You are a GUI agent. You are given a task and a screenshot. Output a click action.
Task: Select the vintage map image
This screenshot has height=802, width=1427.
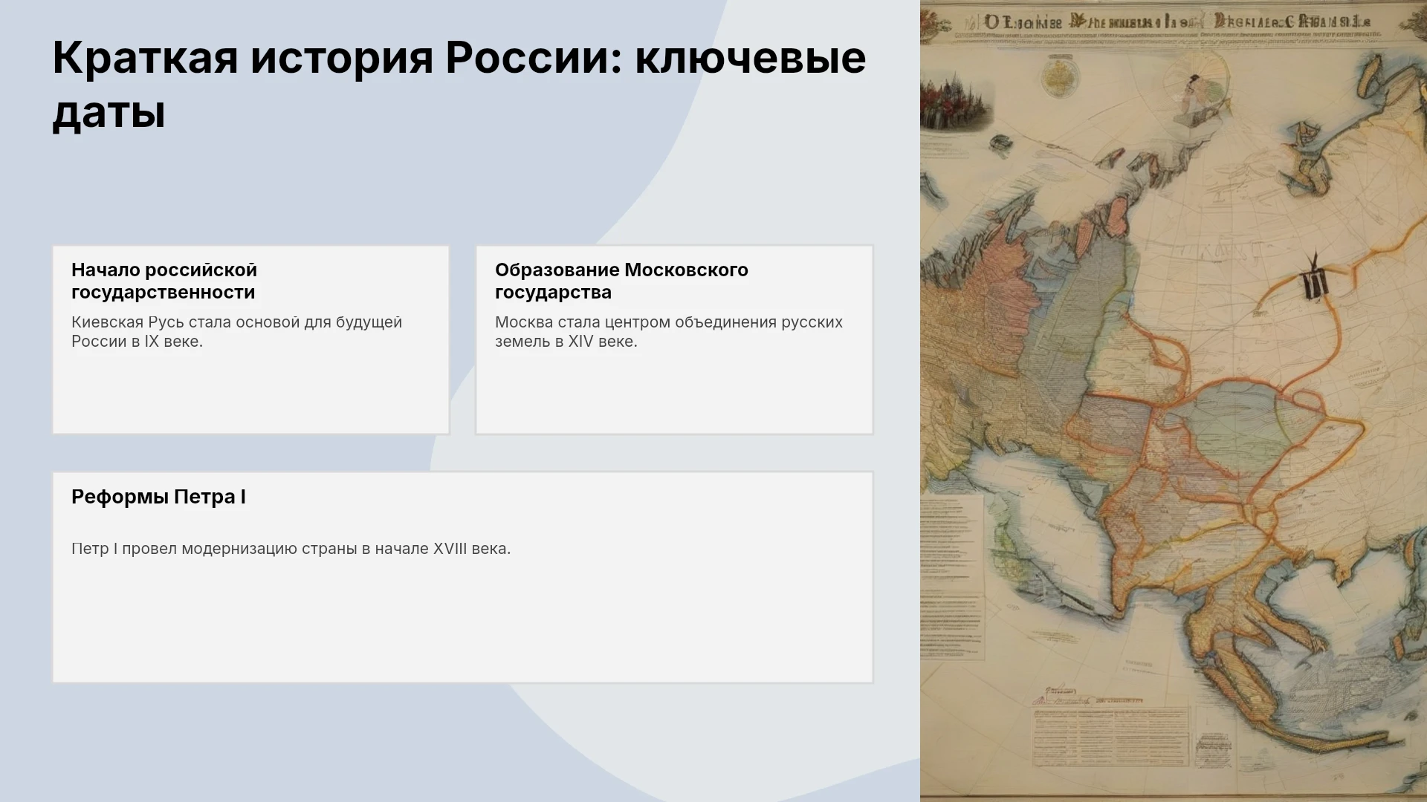pyautogui.click(x=1174, y=401)
